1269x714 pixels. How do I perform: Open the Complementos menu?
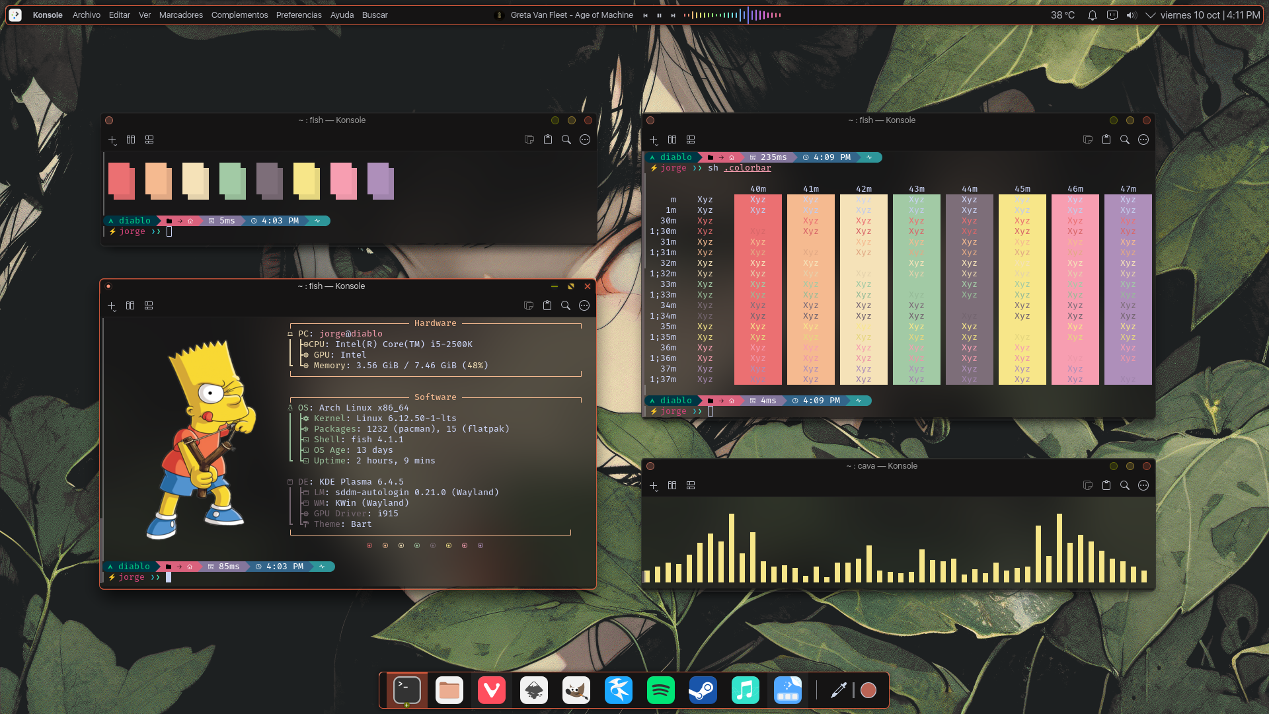[240, 15]
